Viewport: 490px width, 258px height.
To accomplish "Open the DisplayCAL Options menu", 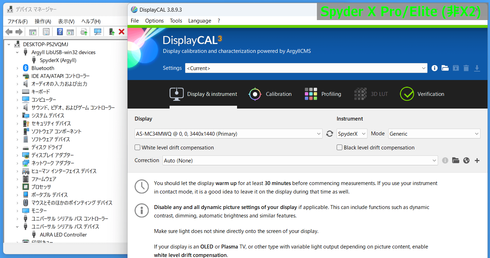I will tap(154, 21).
